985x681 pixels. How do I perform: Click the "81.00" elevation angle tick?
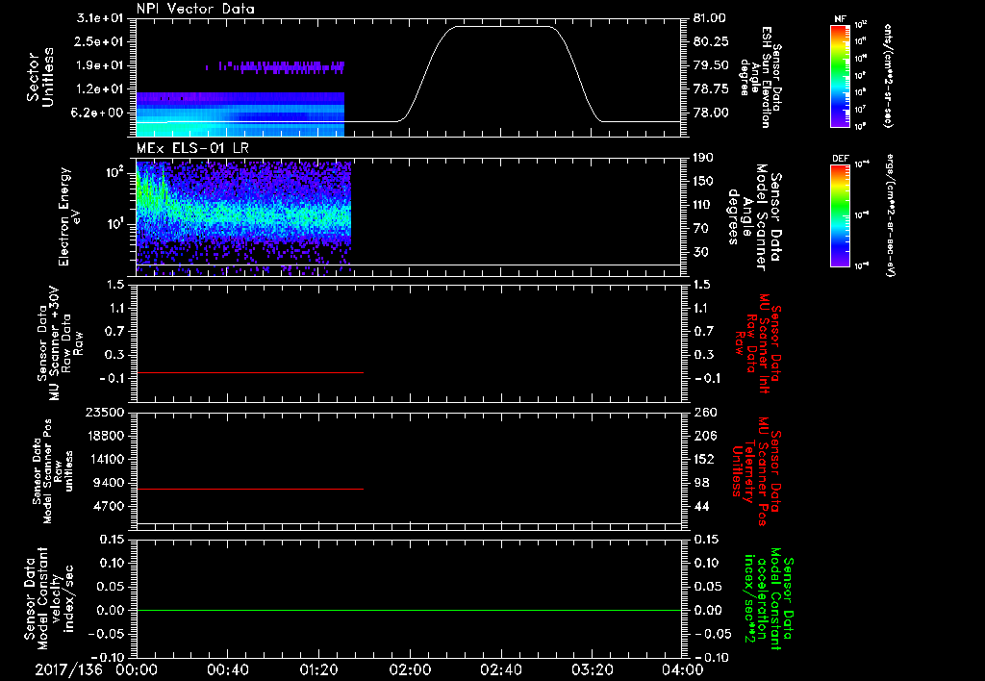(x=710, y=18)
